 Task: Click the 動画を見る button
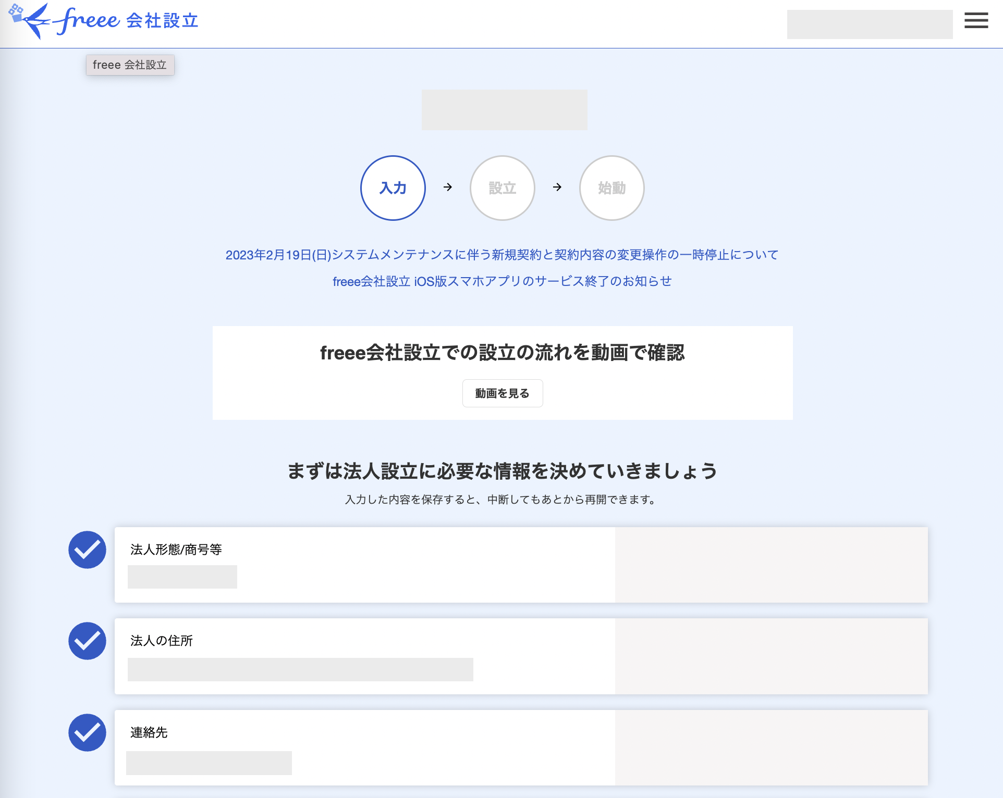(503, 393)
